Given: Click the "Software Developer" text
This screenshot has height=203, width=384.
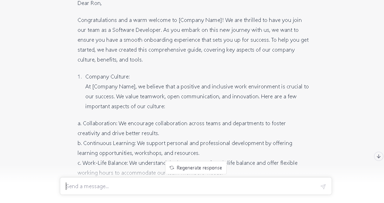Looking at the screenshot, I should [136, 30].
